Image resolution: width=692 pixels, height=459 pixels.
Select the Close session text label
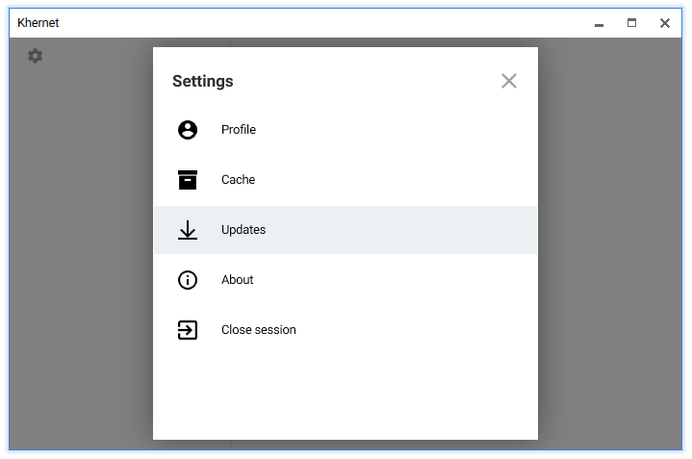click(259, 330)
